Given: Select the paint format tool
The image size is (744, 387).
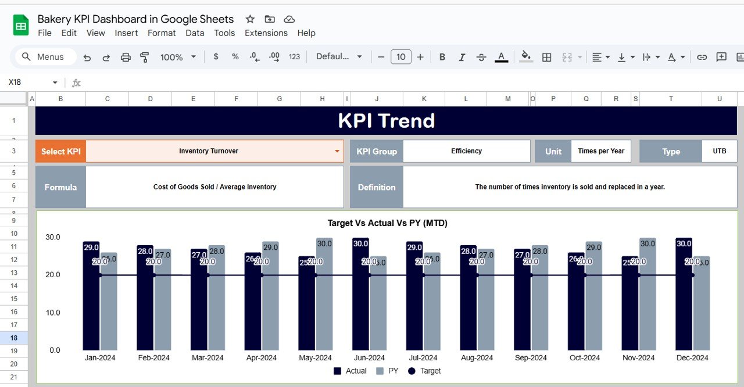Looking at the screenshot, I should pos(145,57).
